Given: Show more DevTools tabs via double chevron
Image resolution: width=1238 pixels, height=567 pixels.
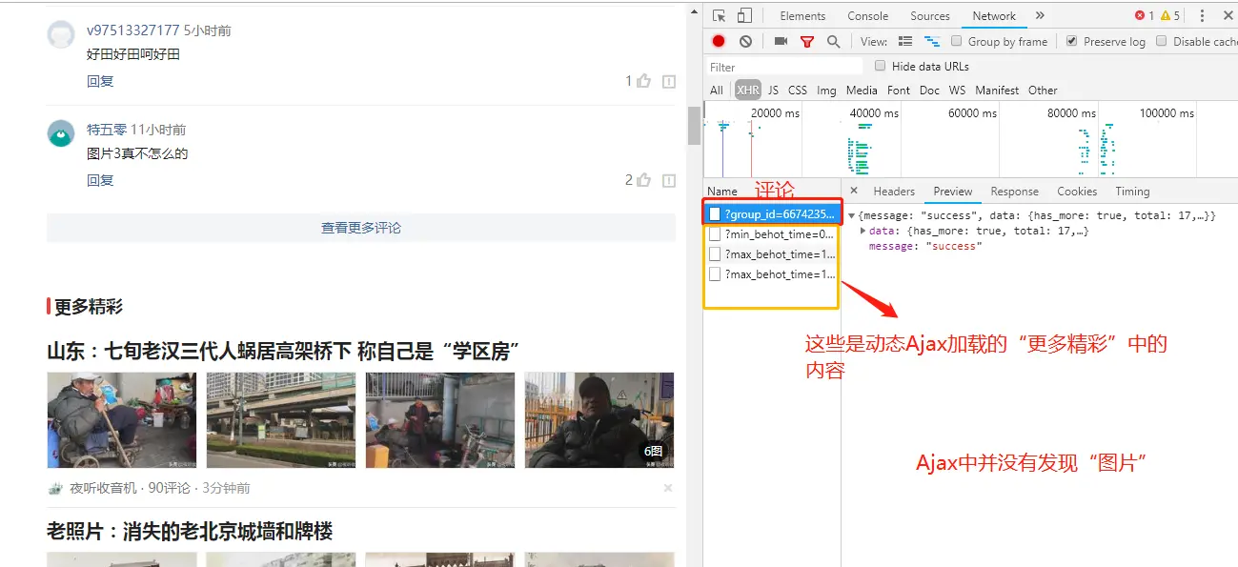Looking at the screenshot, I should (1040, 15).
